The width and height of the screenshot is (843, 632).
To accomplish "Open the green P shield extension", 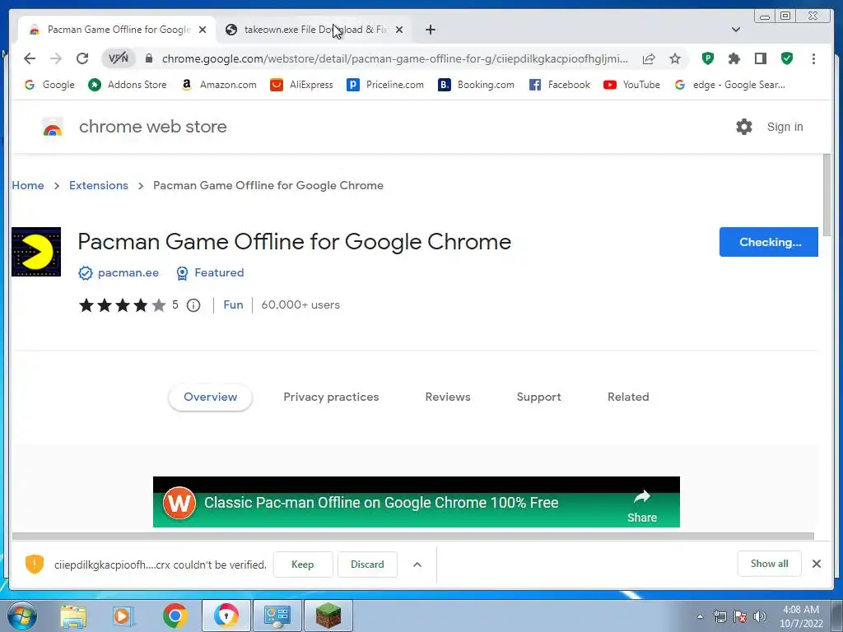I will pyautogui.click(x=707, y=58).
